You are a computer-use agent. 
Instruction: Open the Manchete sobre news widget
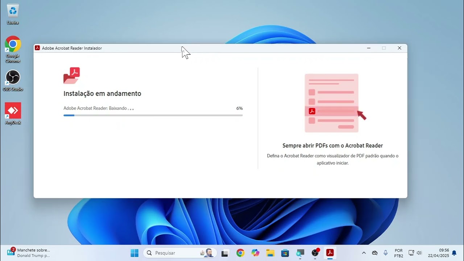28,253
